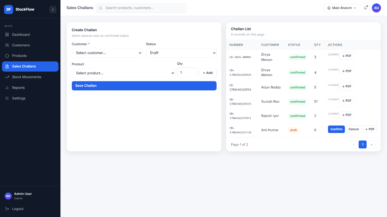This screenshot has height=217, width=387.
Task: Click the Customers people icon
Action: point(7,45)
